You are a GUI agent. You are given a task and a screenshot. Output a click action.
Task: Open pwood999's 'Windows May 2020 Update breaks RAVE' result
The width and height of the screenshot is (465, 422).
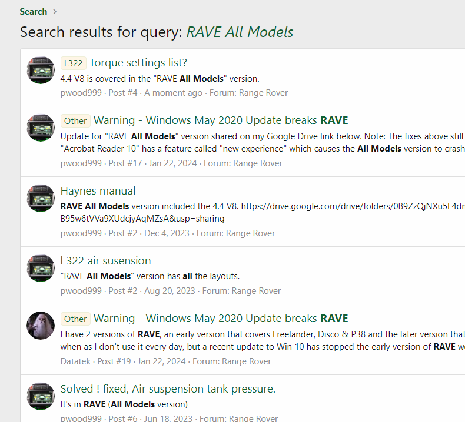[x=221, y=120]
